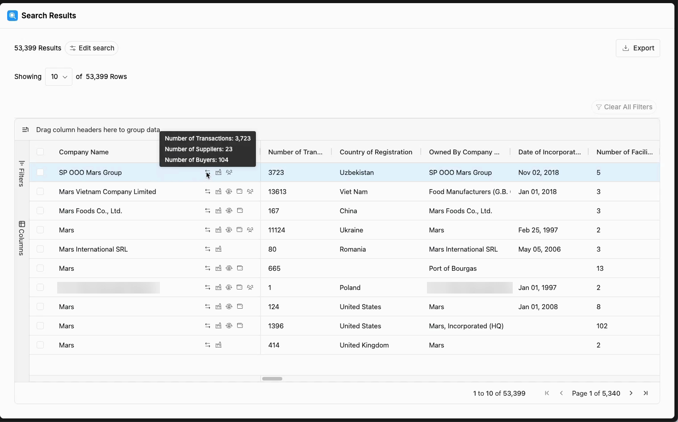The height and width of the screenshot is (422, 678).
Task: Check the box for SP OOO Mars Group
Action: pos(40,172)
